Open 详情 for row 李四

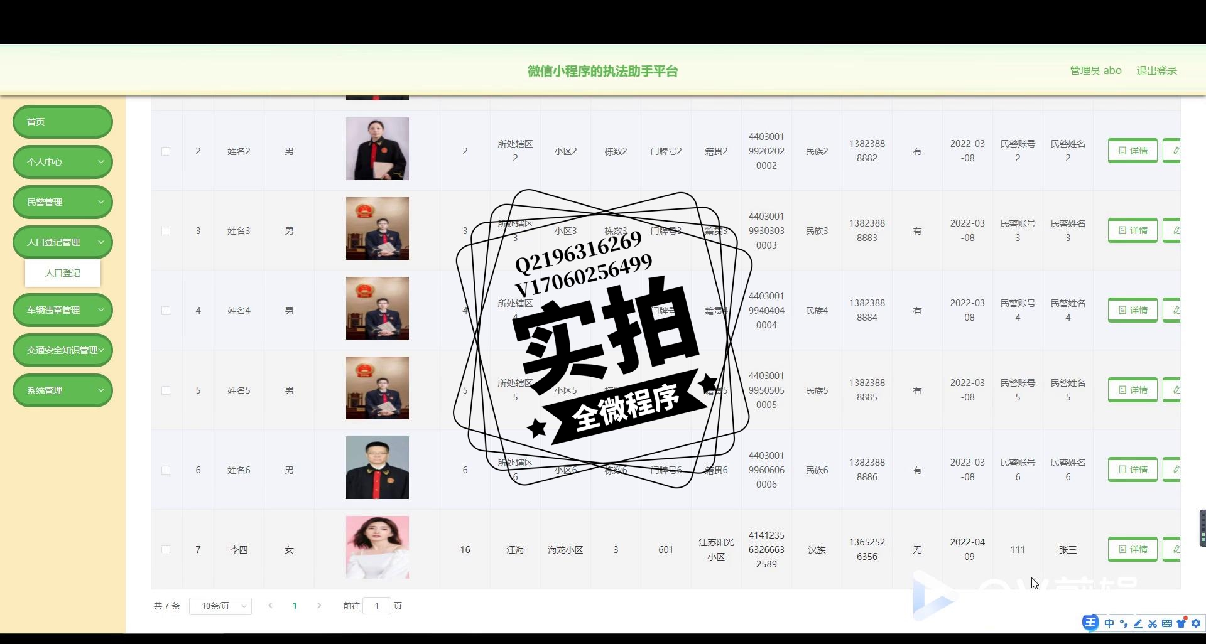(1133, 550)
